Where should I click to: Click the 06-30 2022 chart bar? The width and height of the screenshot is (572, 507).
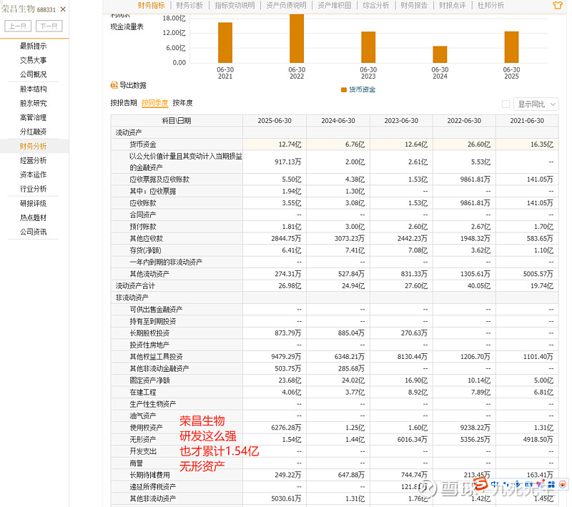pyautogui.click(x=297, y=39)
